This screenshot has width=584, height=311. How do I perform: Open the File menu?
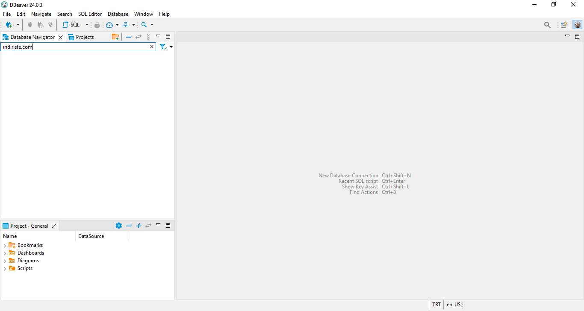(x=7, y=14)
